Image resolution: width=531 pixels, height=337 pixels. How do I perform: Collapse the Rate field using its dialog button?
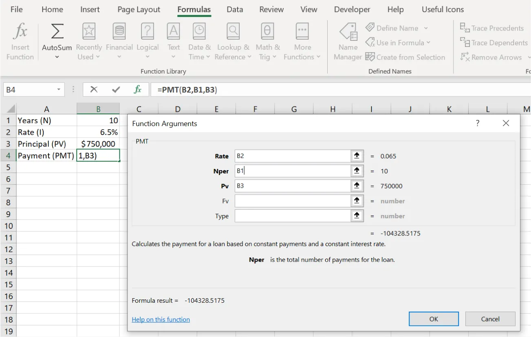[x=357, y=155]
